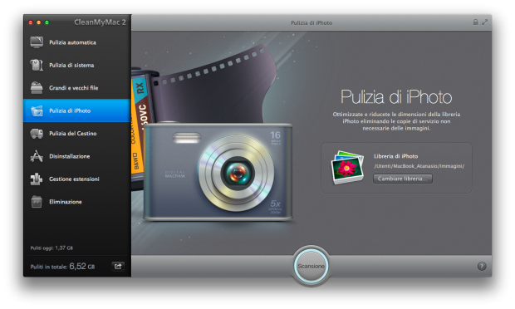Click the Puliti in totale 6,52 GB text
Image resolution: width=515 pixels, height=309 pixels.
click(x=62, y=267)
